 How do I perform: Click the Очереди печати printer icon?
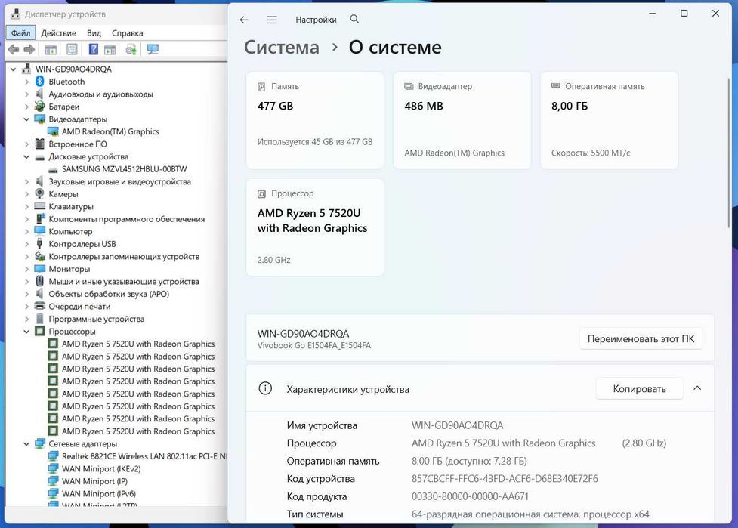(40, 307)
